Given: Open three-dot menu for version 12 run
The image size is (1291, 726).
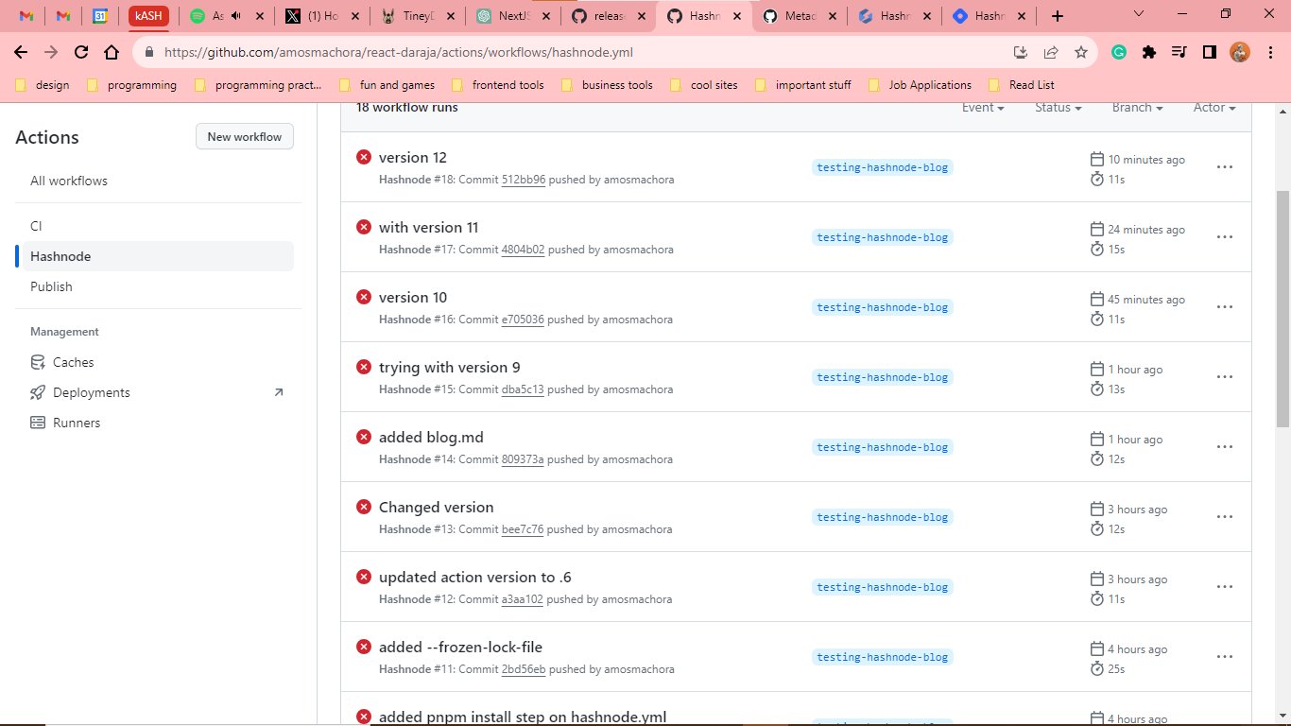Looking at the screenshot, I should [x=1224, y=167].
